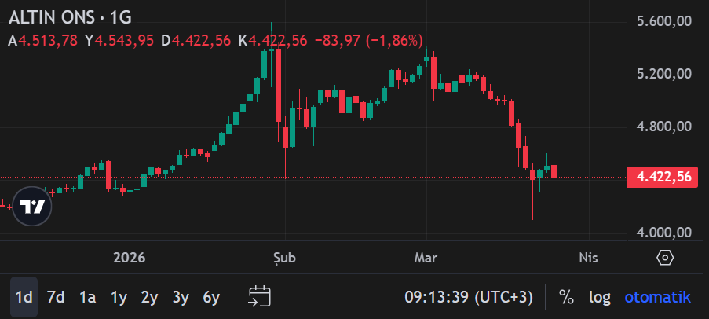Open chart settings hexagon icon
Image resolution: width=709 pixels, height=319 pixels.
pyautogui.click(x=665, y=258)
